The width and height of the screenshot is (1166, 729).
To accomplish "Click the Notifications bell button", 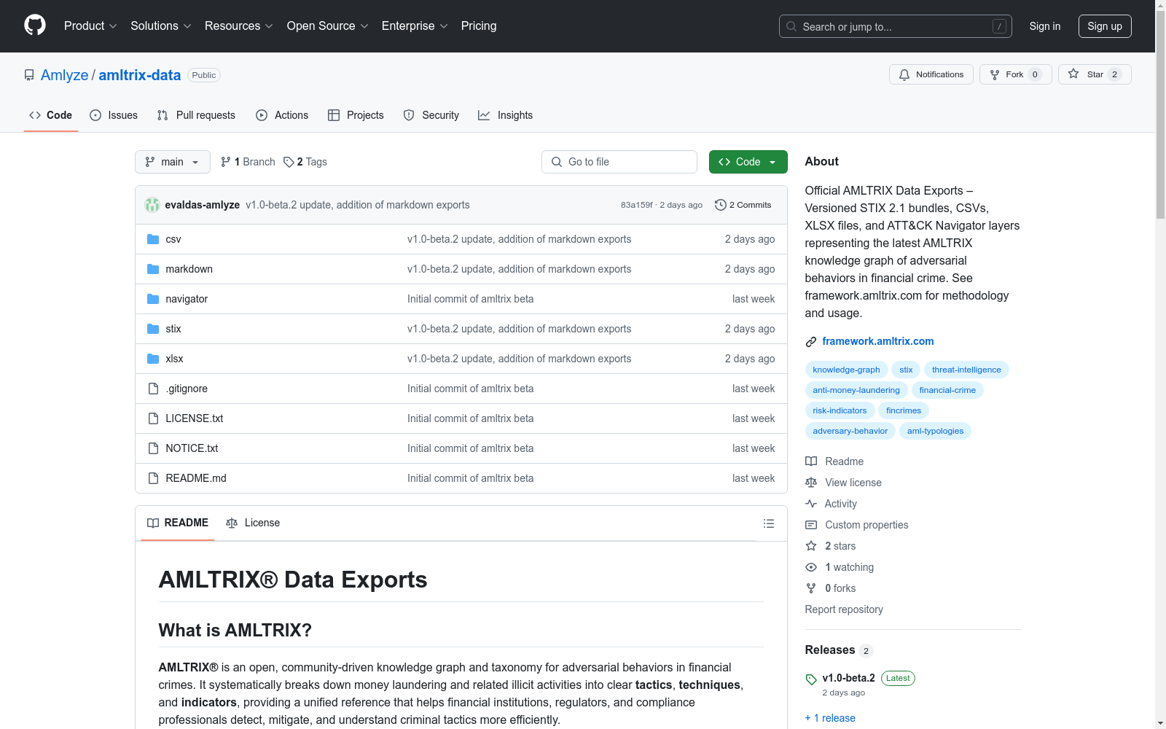I will (931, 74).
